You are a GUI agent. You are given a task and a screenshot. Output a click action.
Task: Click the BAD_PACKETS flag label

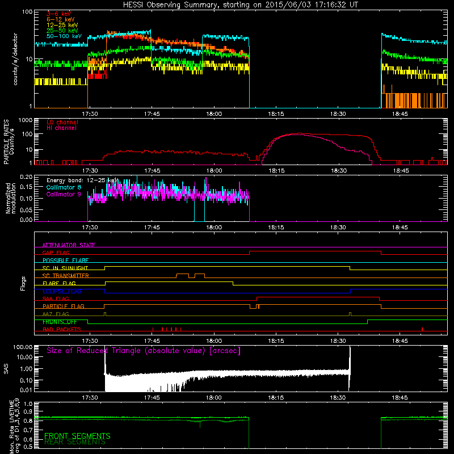(x=62, y=330)
